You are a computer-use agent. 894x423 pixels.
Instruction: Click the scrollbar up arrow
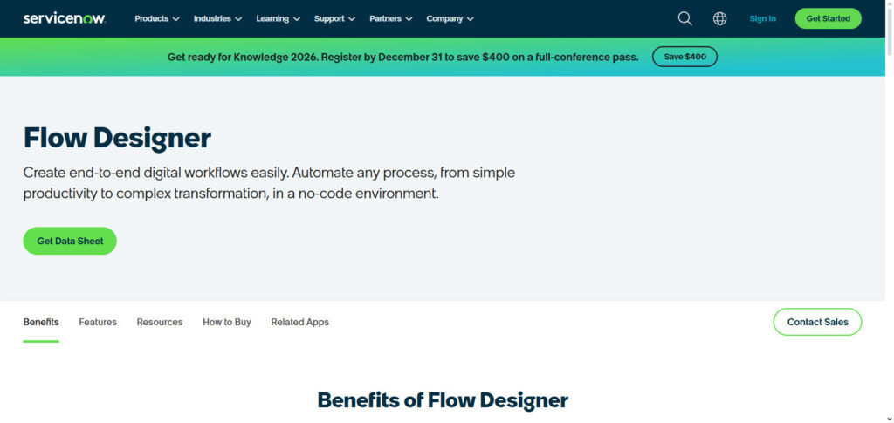[x=890, y=4]
